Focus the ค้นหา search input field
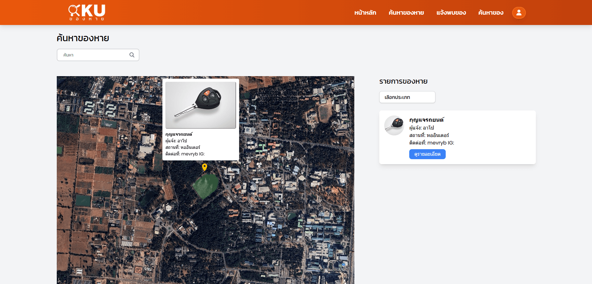592x284 pixels. (x=94, y=55)
